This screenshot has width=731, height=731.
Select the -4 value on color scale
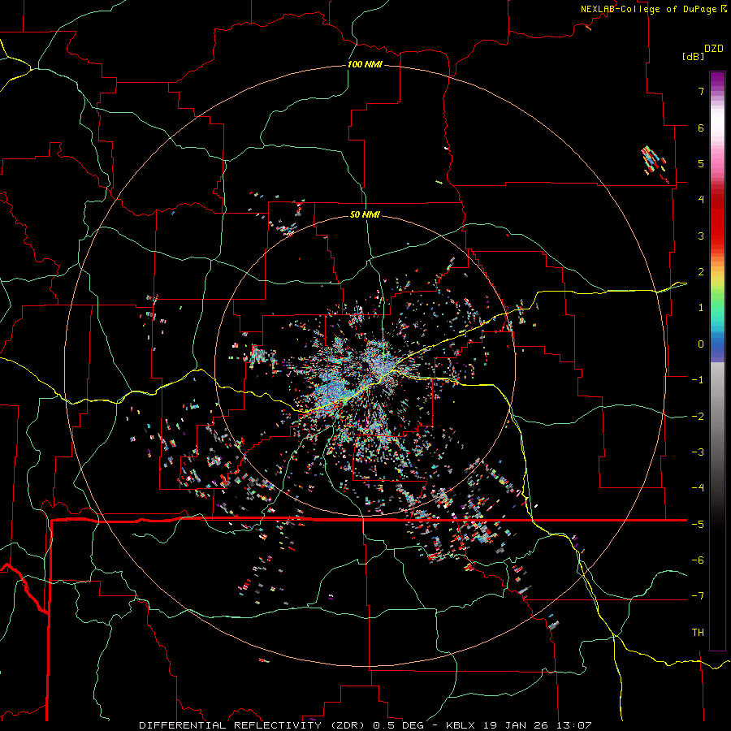coord(698,488)
